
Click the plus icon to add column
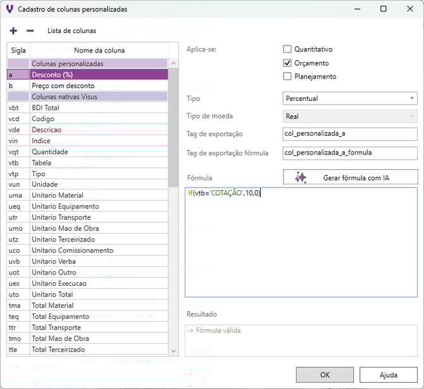point(13,30)
